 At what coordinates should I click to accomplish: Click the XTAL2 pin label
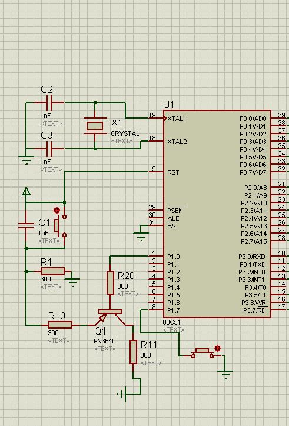[177, 142]
